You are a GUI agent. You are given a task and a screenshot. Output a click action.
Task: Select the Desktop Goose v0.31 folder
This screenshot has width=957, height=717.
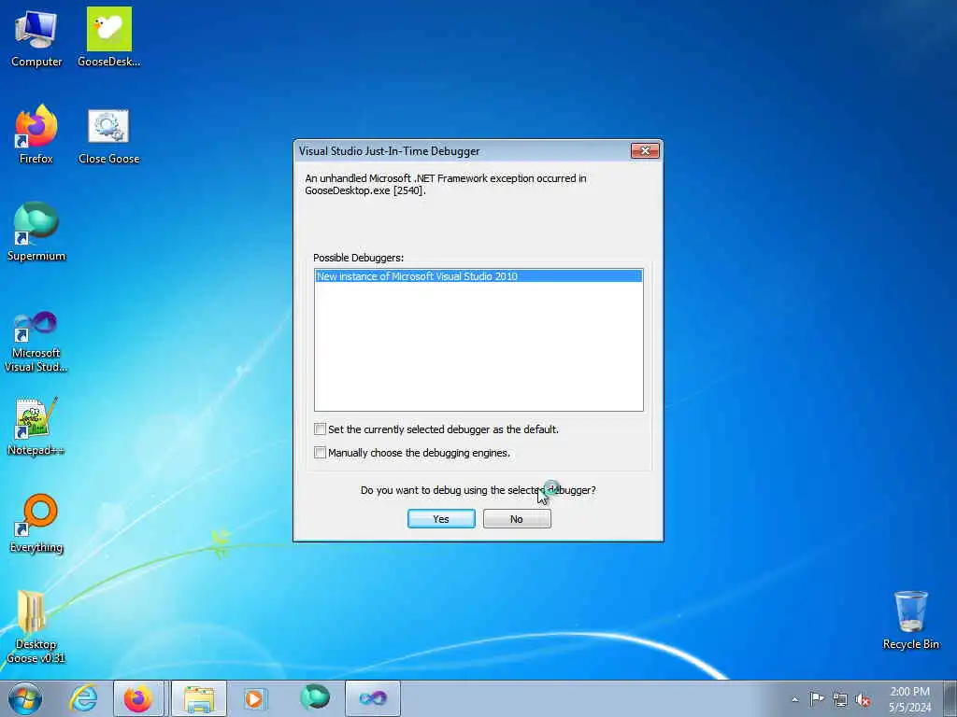click(36, 626)
